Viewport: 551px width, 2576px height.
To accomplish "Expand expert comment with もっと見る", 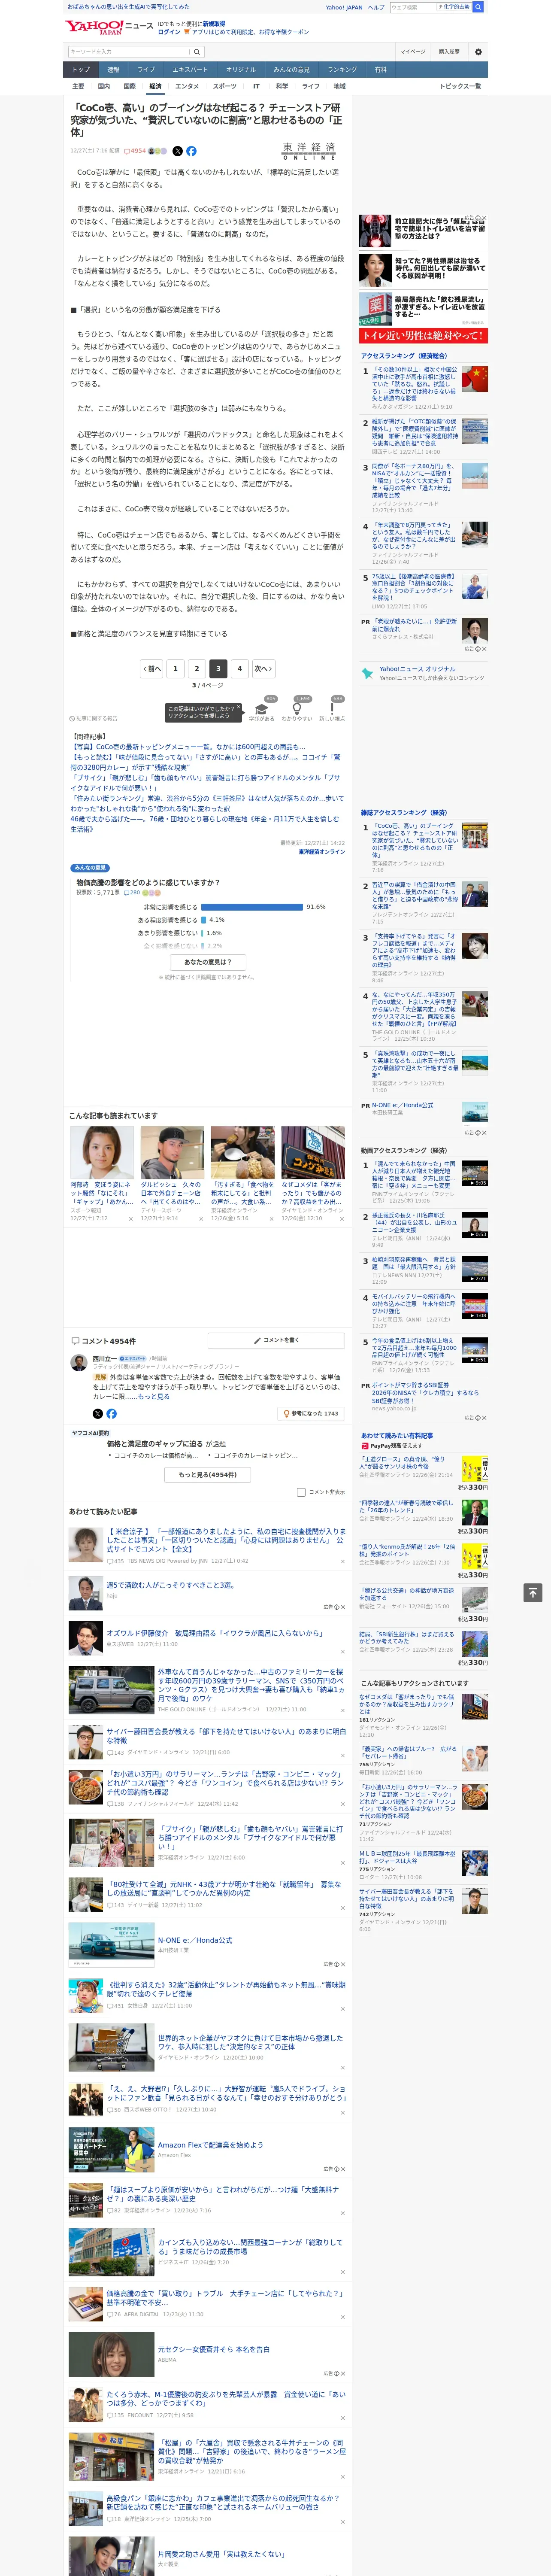I will tap(154, 1396).
